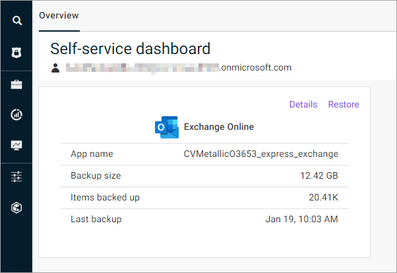
Task: Open the Details link
Action: tap(303, 104)
